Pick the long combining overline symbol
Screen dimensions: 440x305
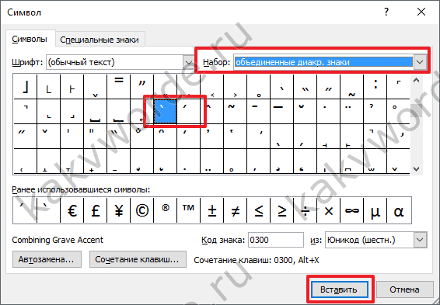281,111
